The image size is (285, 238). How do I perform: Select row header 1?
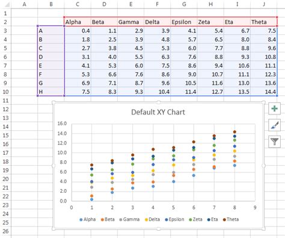click(5, 13)
